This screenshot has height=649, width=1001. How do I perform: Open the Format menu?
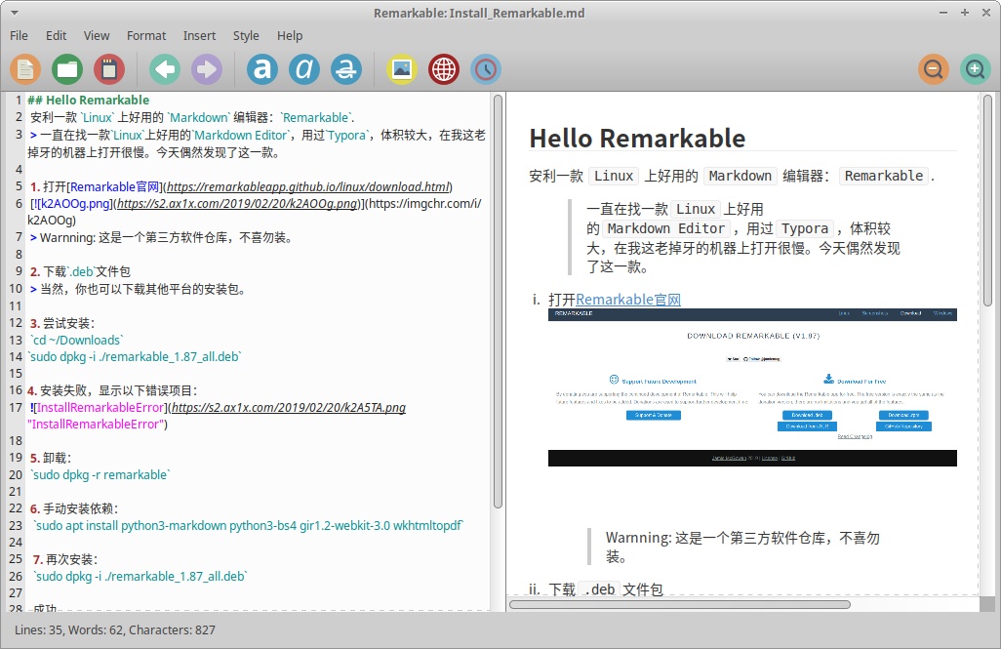146,36
